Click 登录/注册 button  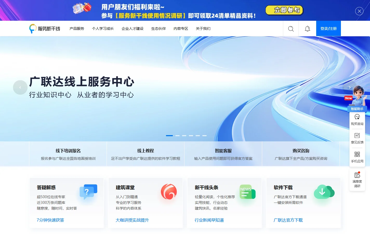[x=328, y=29]
